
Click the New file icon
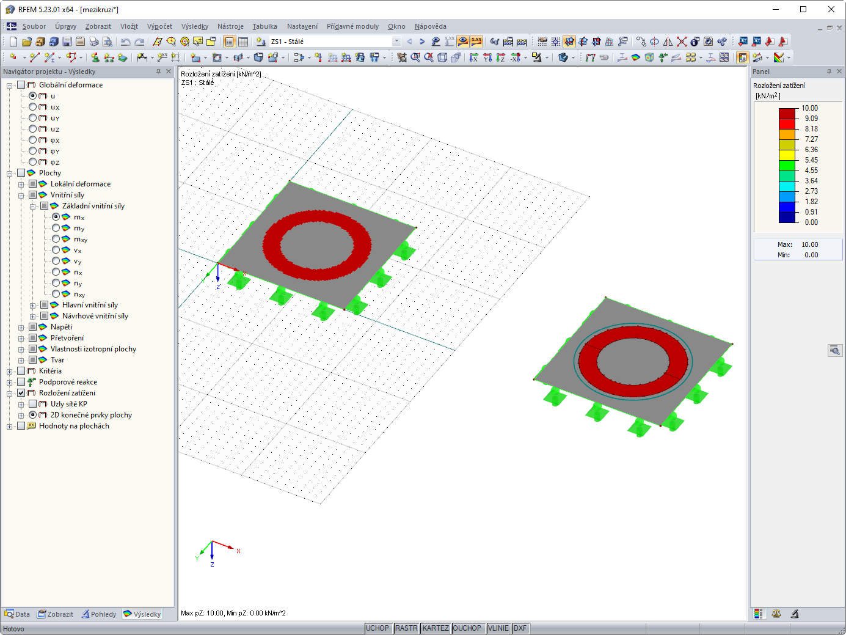[x=13, y=42]
